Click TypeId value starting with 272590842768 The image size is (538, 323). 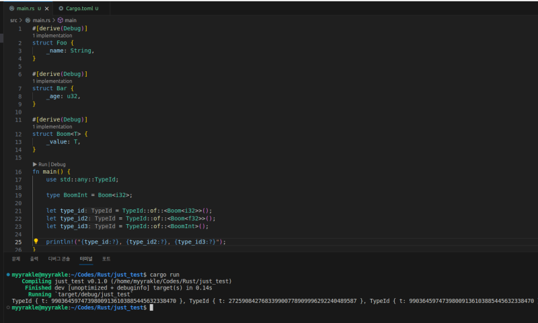[293, 301]
